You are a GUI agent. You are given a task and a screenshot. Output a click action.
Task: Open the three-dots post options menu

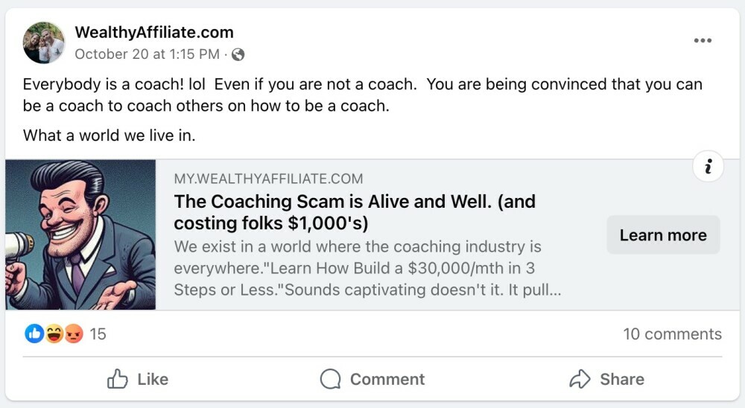703,41
